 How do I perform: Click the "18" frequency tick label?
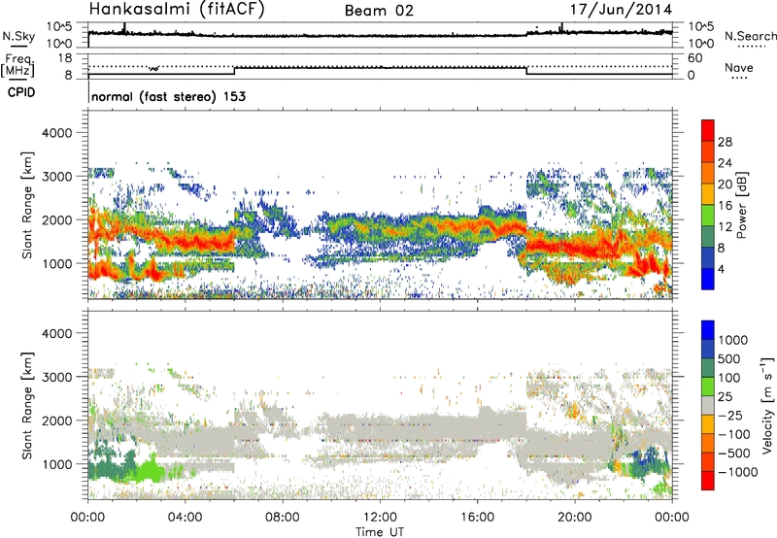click(x=65, y=58)
